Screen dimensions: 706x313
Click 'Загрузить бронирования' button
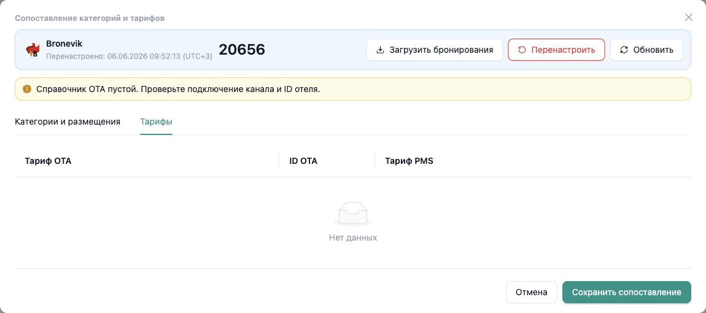435,50
